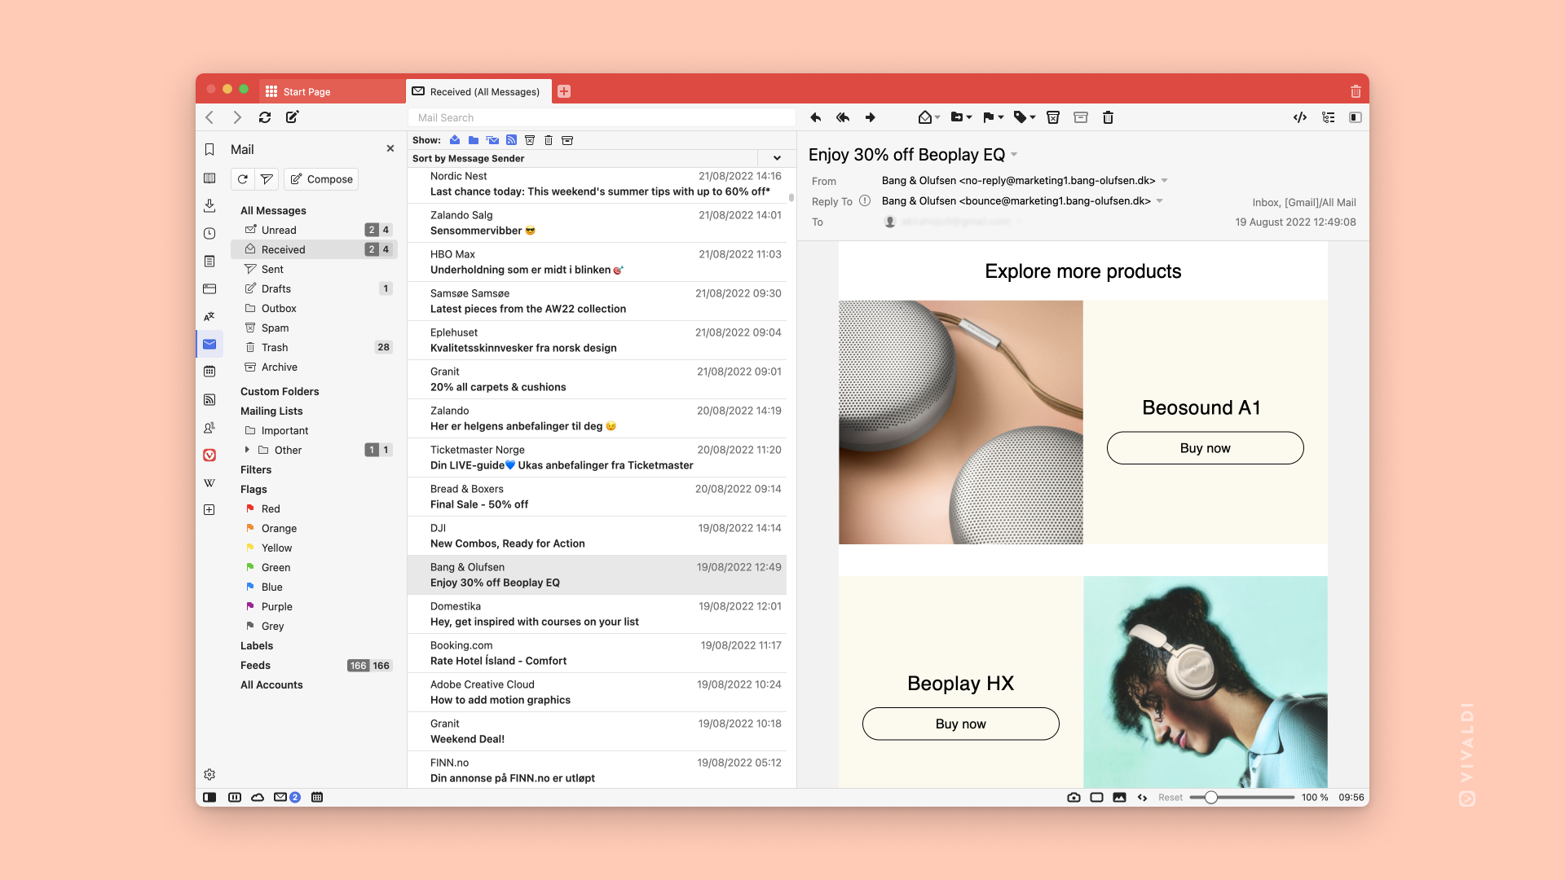The image size is (1565, 880).
Task: Mark message as spam in the toolbar
Action: pyautogui.click(x=1053, y=117)
